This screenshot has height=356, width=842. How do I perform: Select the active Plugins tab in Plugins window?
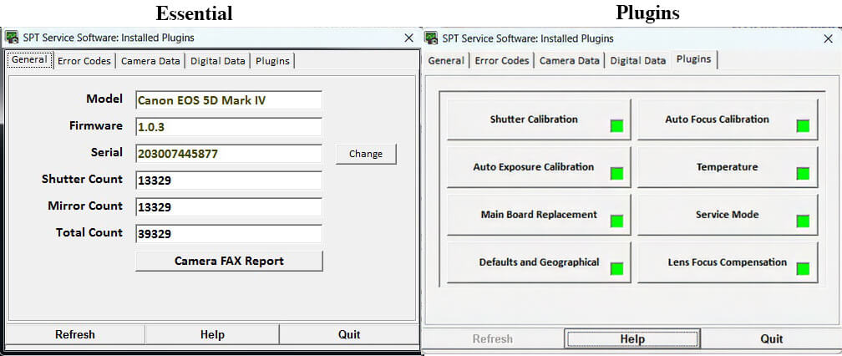click(694, 59)
